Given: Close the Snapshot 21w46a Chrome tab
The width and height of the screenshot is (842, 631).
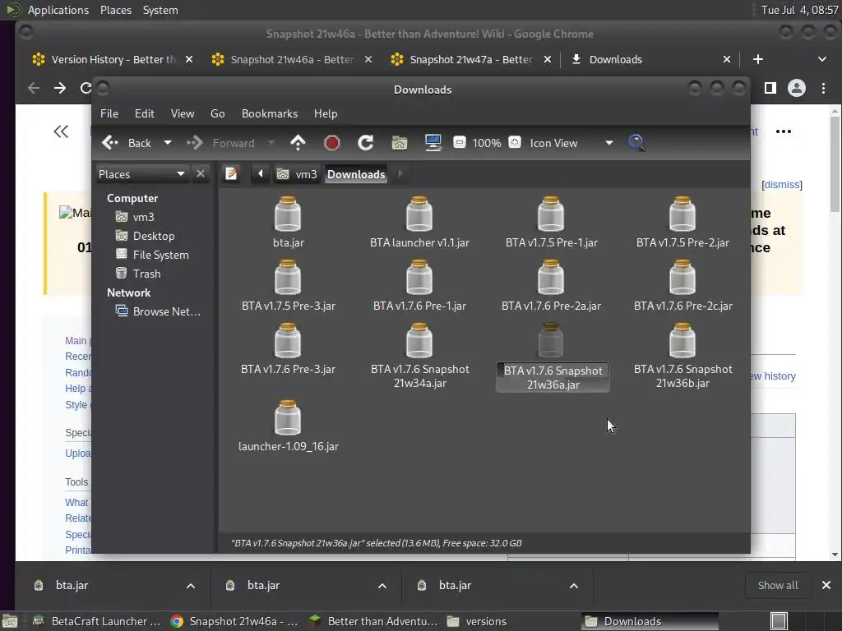Looking at the screenshot, I should [x=368, y=59].
